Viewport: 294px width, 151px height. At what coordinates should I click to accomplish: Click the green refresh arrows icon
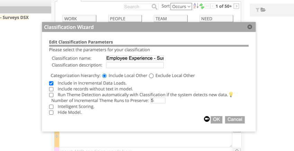coord(202,6)
